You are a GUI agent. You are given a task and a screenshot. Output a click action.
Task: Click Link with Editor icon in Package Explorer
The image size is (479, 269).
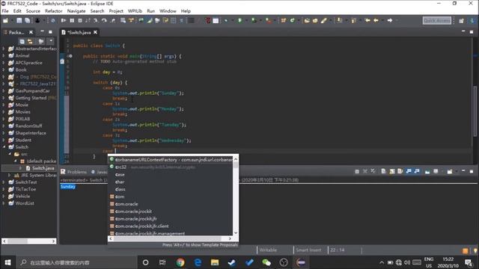(x=30, y=41)
